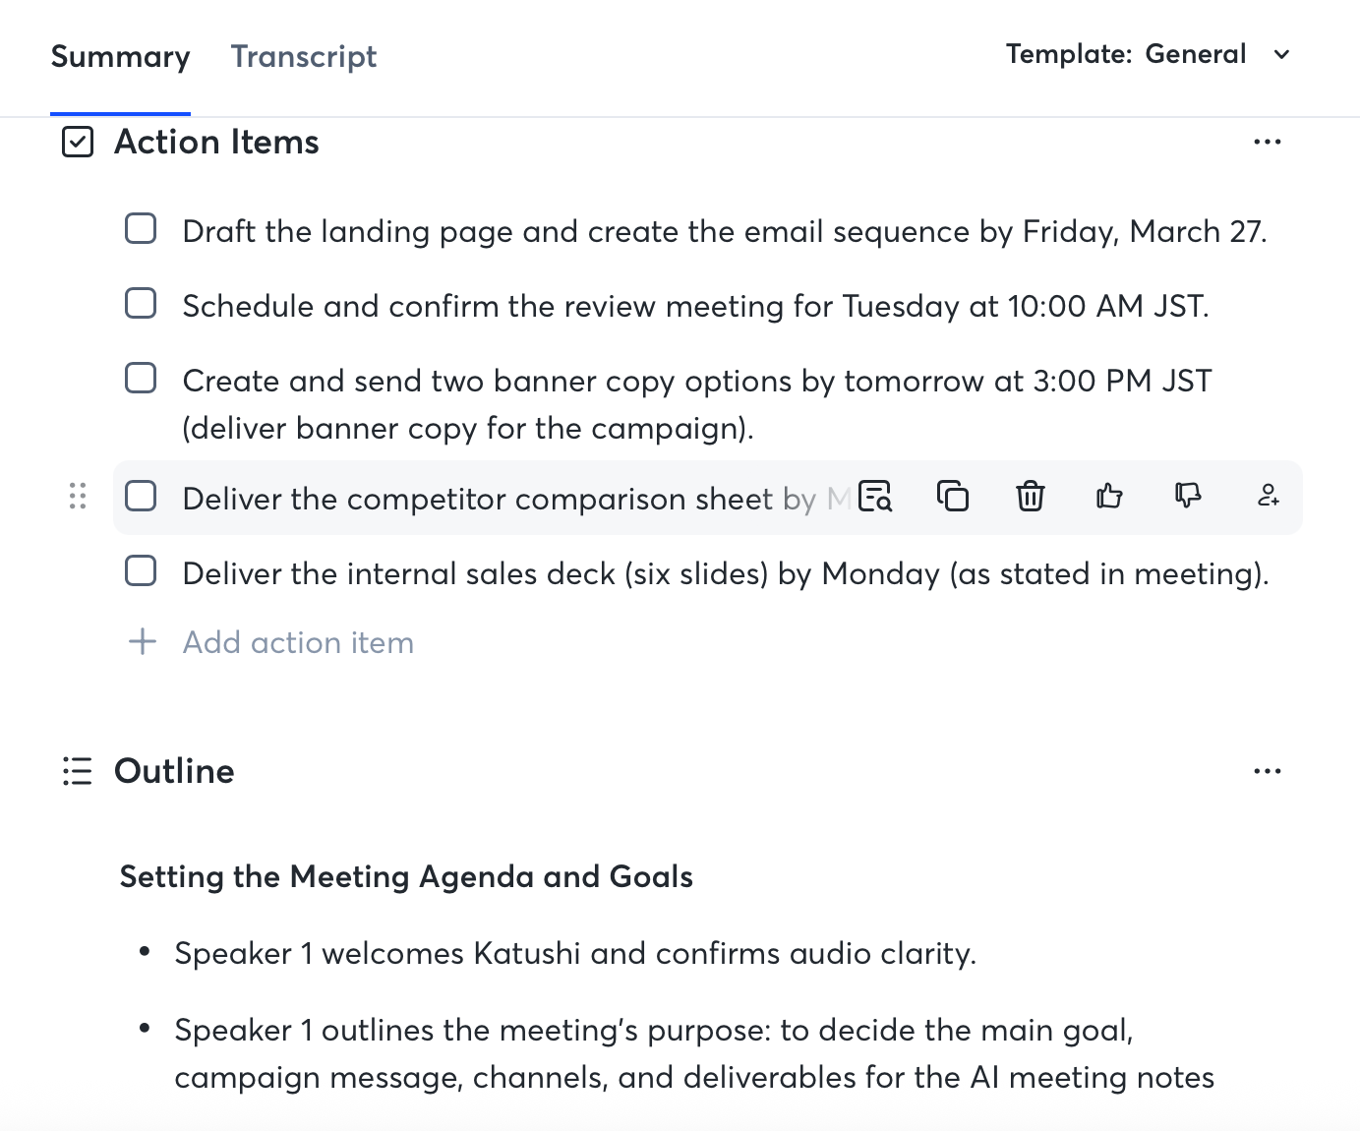
Task: Give thumbs up to the hovered action item
Action: click(1109, 496)
